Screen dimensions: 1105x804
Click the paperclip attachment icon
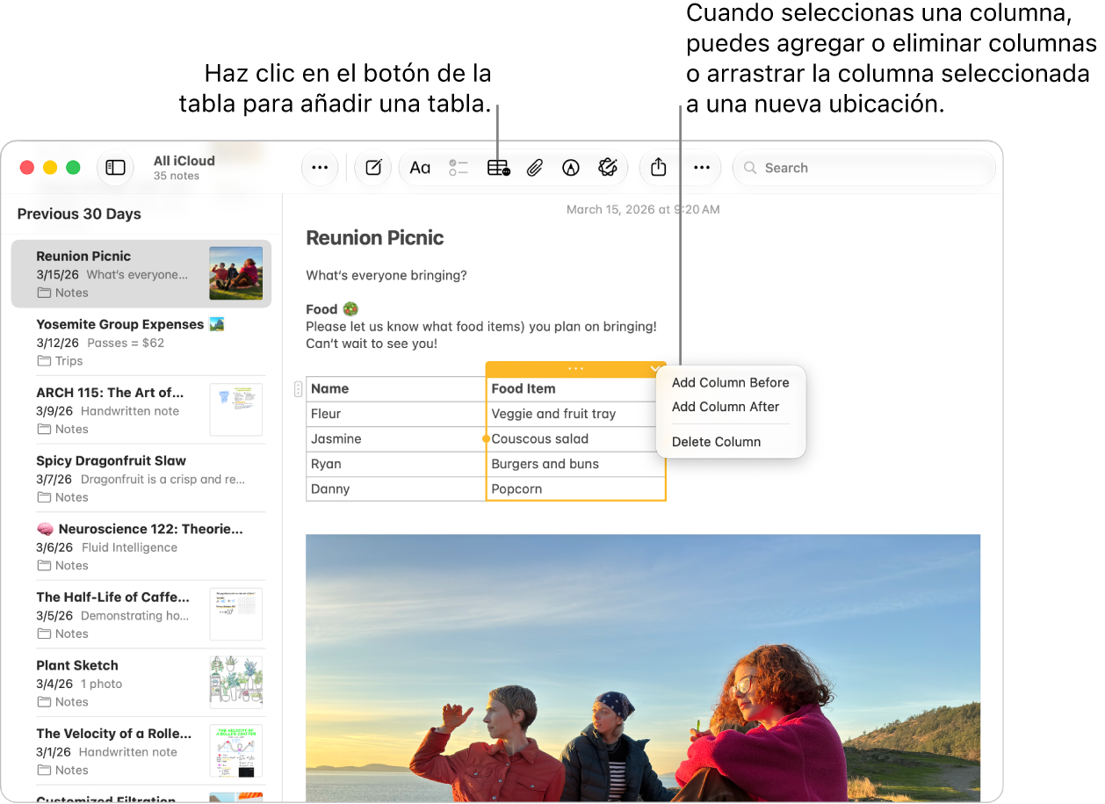click(x=534, y=168)
